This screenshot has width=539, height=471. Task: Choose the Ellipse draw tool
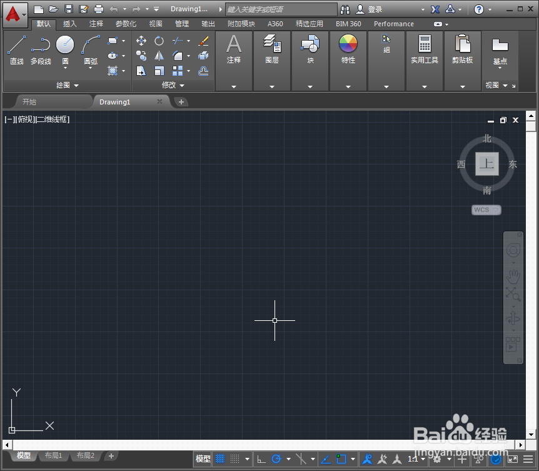[113, 56]
